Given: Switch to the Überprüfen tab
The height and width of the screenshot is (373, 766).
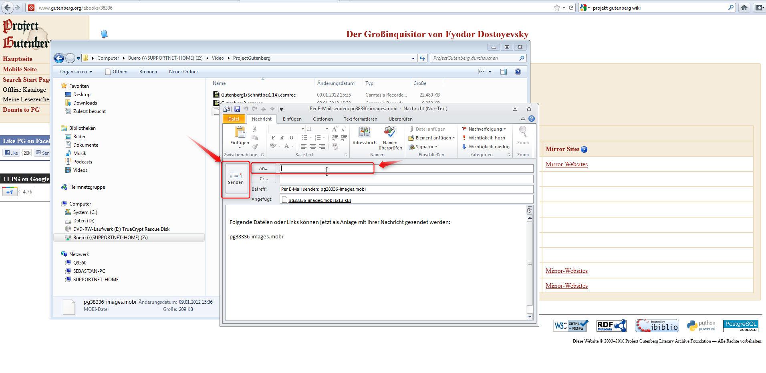Looking at the screenshot, I should click(x=401, y=119).
